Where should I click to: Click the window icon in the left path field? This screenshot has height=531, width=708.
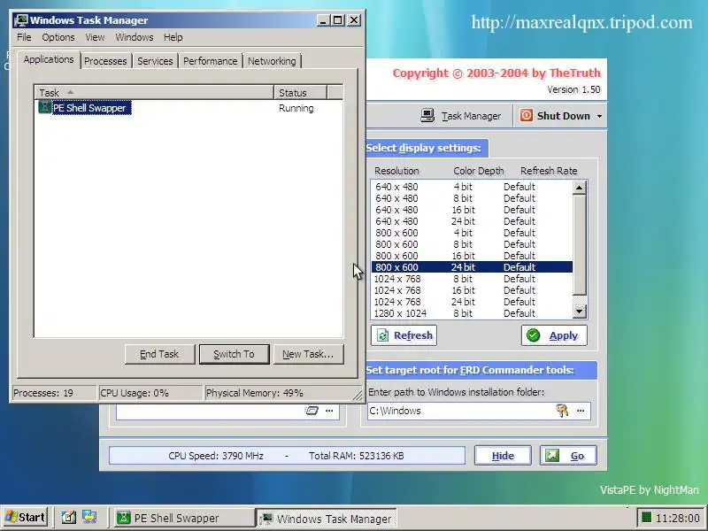312,411
